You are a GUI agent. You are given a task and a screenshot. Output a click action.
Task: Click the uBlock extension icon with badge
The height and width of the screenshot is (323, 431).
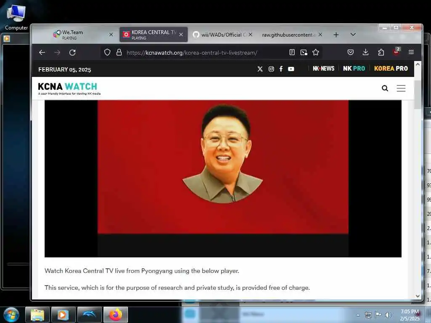[x=396, y=51]
